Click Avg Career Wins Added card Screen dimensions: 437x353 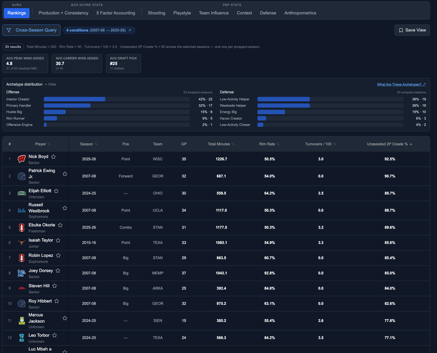[x=77, y=64]
